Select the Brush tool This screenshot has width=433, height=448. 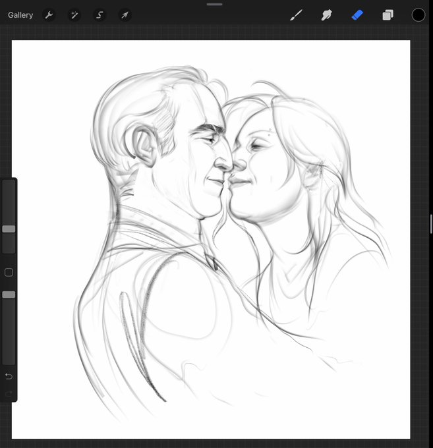[296, 15]
